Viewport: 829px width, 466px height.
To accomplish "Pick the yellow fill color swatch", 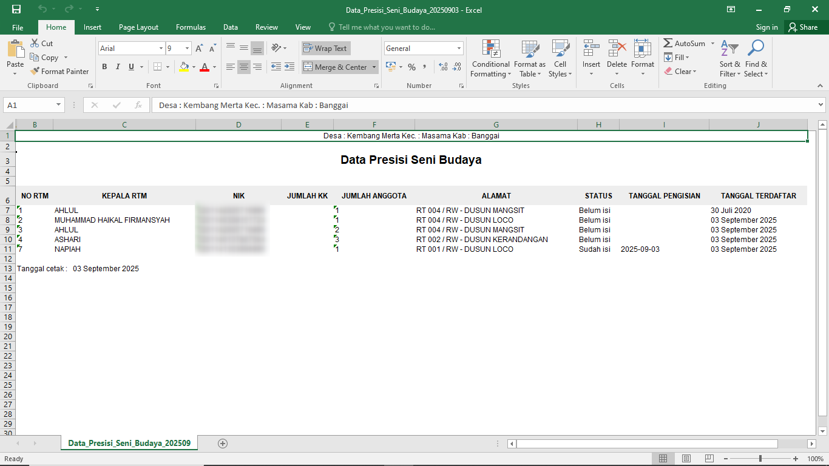I will coord(184,67).
